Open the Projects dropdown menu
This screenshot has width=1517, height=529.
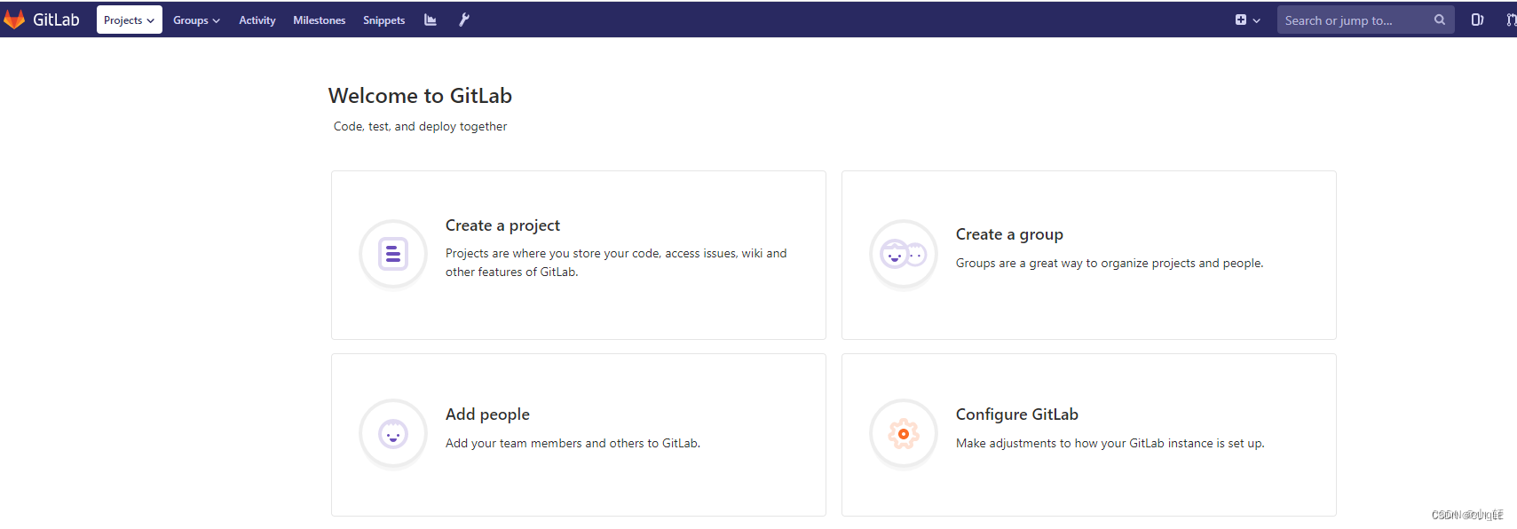[130, 20]
